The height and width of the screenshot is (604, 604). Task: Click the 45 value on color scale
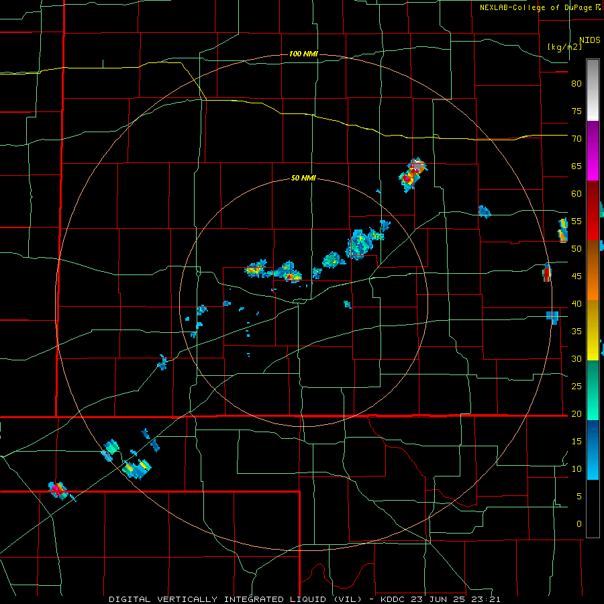click(x=576, y=276)
